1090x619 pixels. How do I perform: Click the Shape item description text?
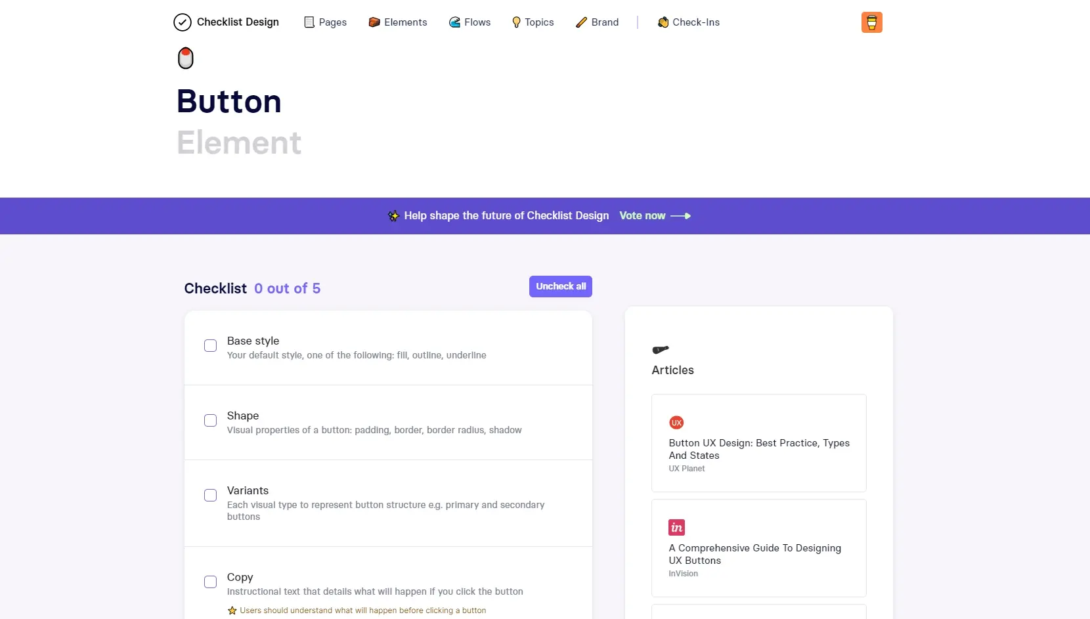coord(374,430)
